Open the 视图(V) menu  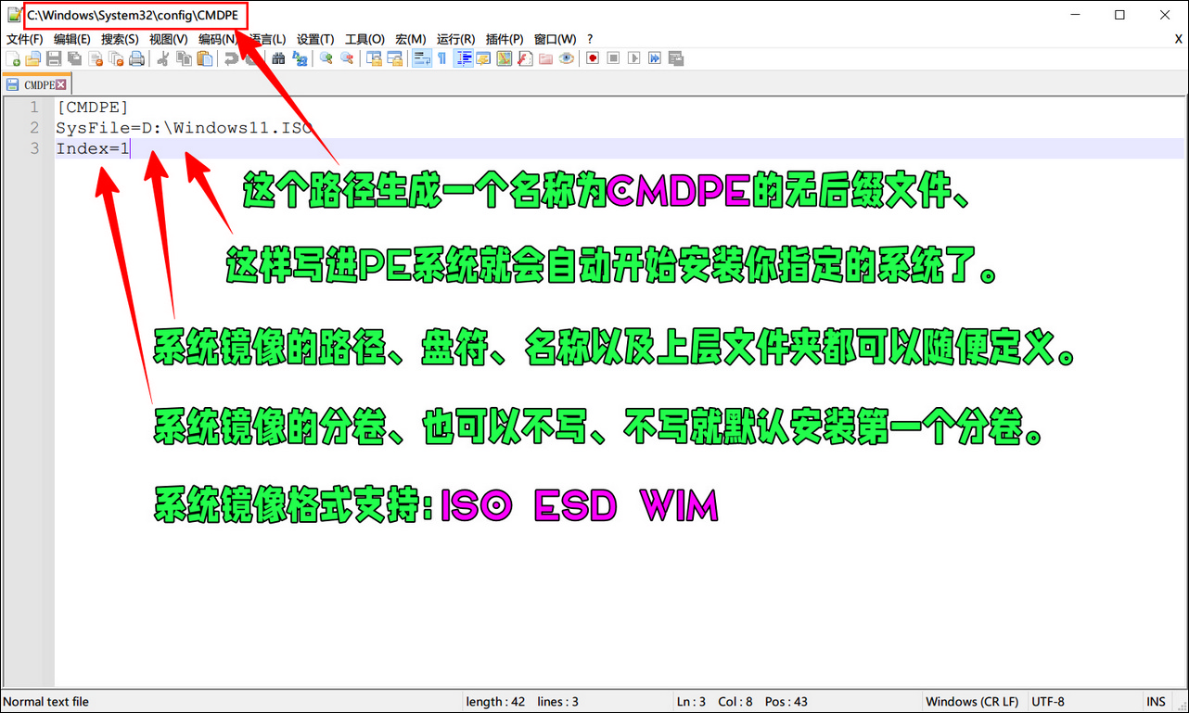point(169,39)
